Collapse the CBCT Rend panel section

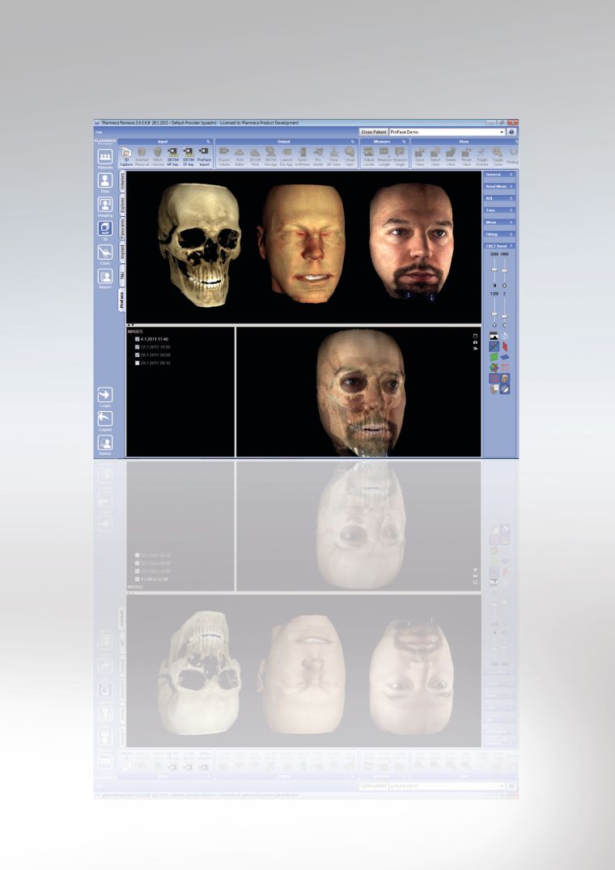click(x=499, y=246)
